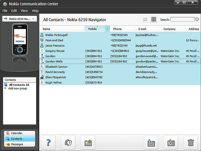Screen dimensions: 201x151
Task: Focus the Search input field
Action: [182, 19]
